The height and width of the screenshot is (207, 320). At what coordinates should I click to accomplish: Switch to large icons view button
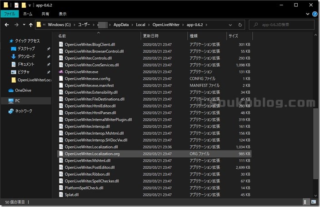pyautogui.click(x=313, y=202)
